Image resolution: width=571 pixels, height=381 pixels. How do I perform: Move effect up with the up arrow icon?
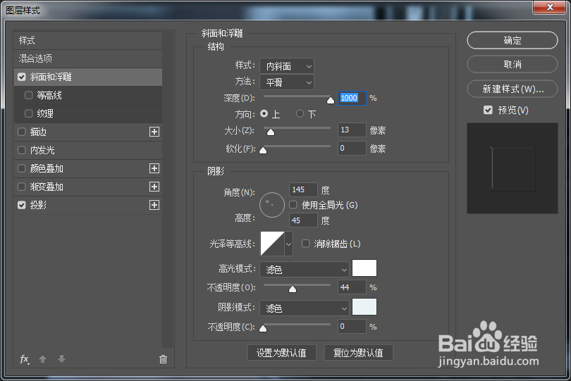point(42,359)
